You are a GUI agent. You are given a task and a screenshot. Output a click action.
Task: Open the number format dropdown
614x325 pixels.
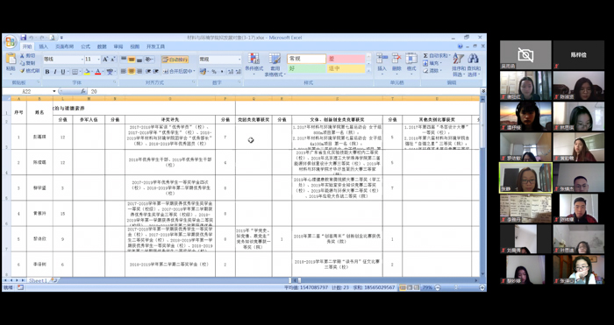[x=239, y=60]
